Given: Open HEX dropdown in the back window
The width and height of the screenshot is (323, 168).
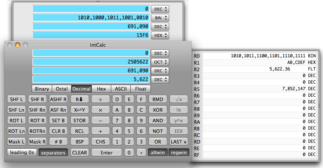Looking at the screenshot, I should (x=160, y=35).
